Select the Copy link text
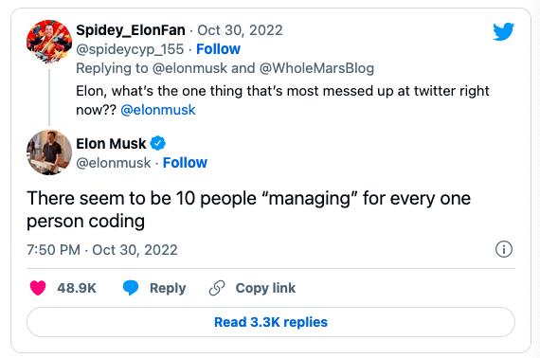 click(265, 288)
